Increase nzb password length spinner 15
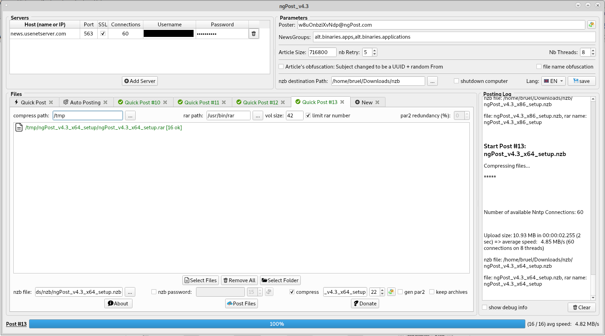 coord(260,290)
